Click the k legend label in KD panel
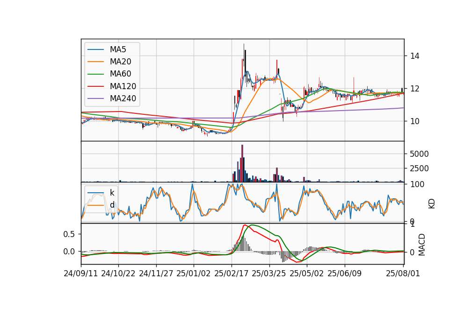 point(112,193)
